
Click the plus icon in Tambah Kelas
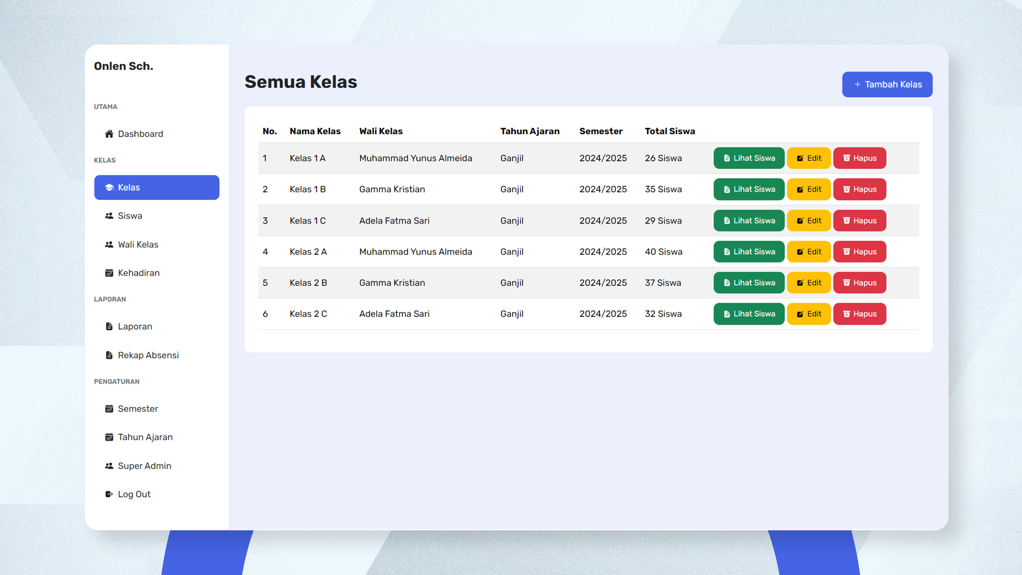pyautogui.click(x=857, y=85)
